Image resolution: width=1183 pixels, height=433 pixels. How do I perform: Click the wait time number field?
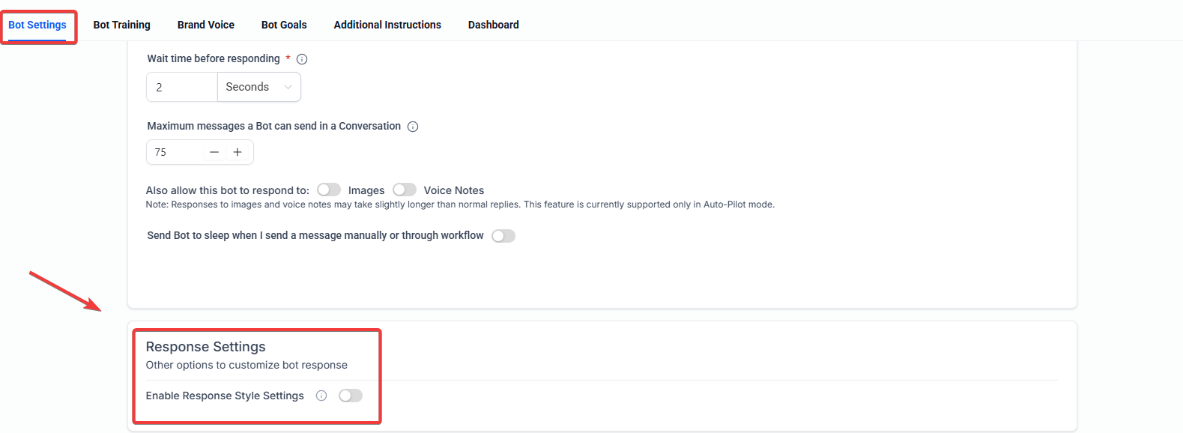click(182, 87)
